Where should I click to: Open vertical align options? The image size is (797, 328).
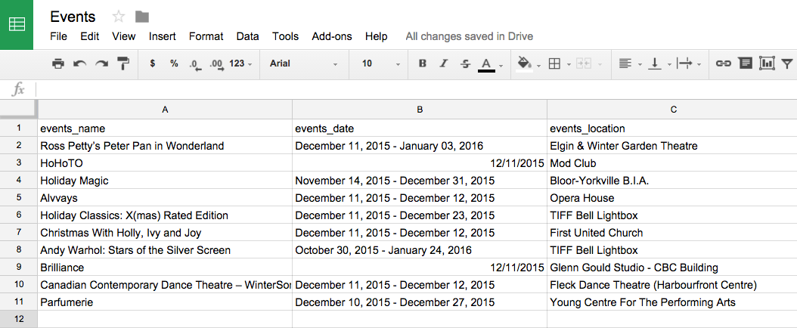pyautogui.click(x=655, y=63)
